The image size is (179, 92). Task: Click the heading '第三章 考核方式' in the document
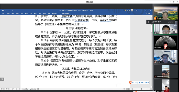tap(76, 28)
